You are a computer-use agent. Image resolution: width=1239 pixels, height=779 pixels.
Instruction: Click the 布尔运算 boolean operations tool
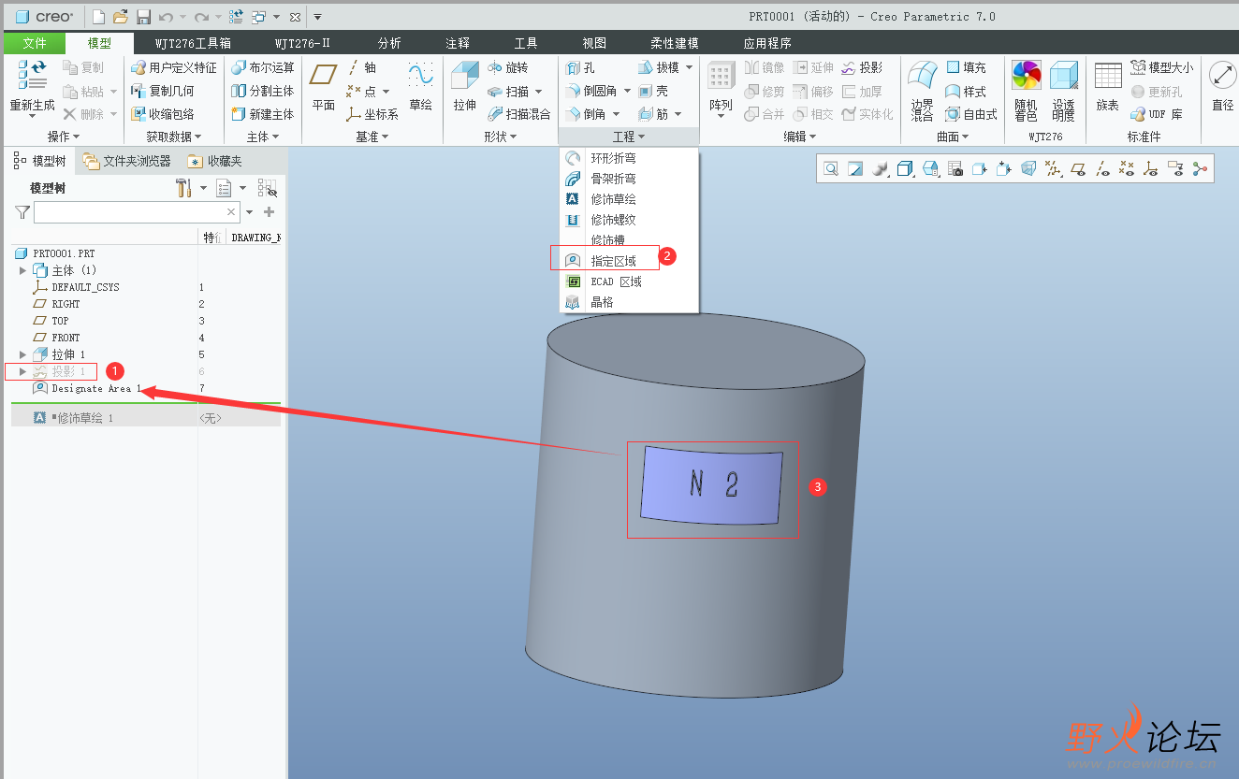(263, 67)
